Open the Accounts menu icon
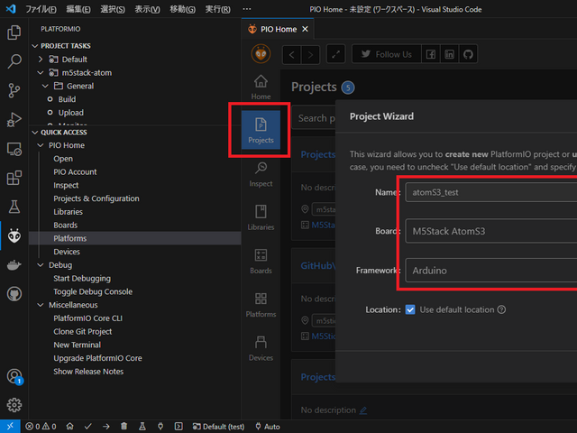 [14, 376]
